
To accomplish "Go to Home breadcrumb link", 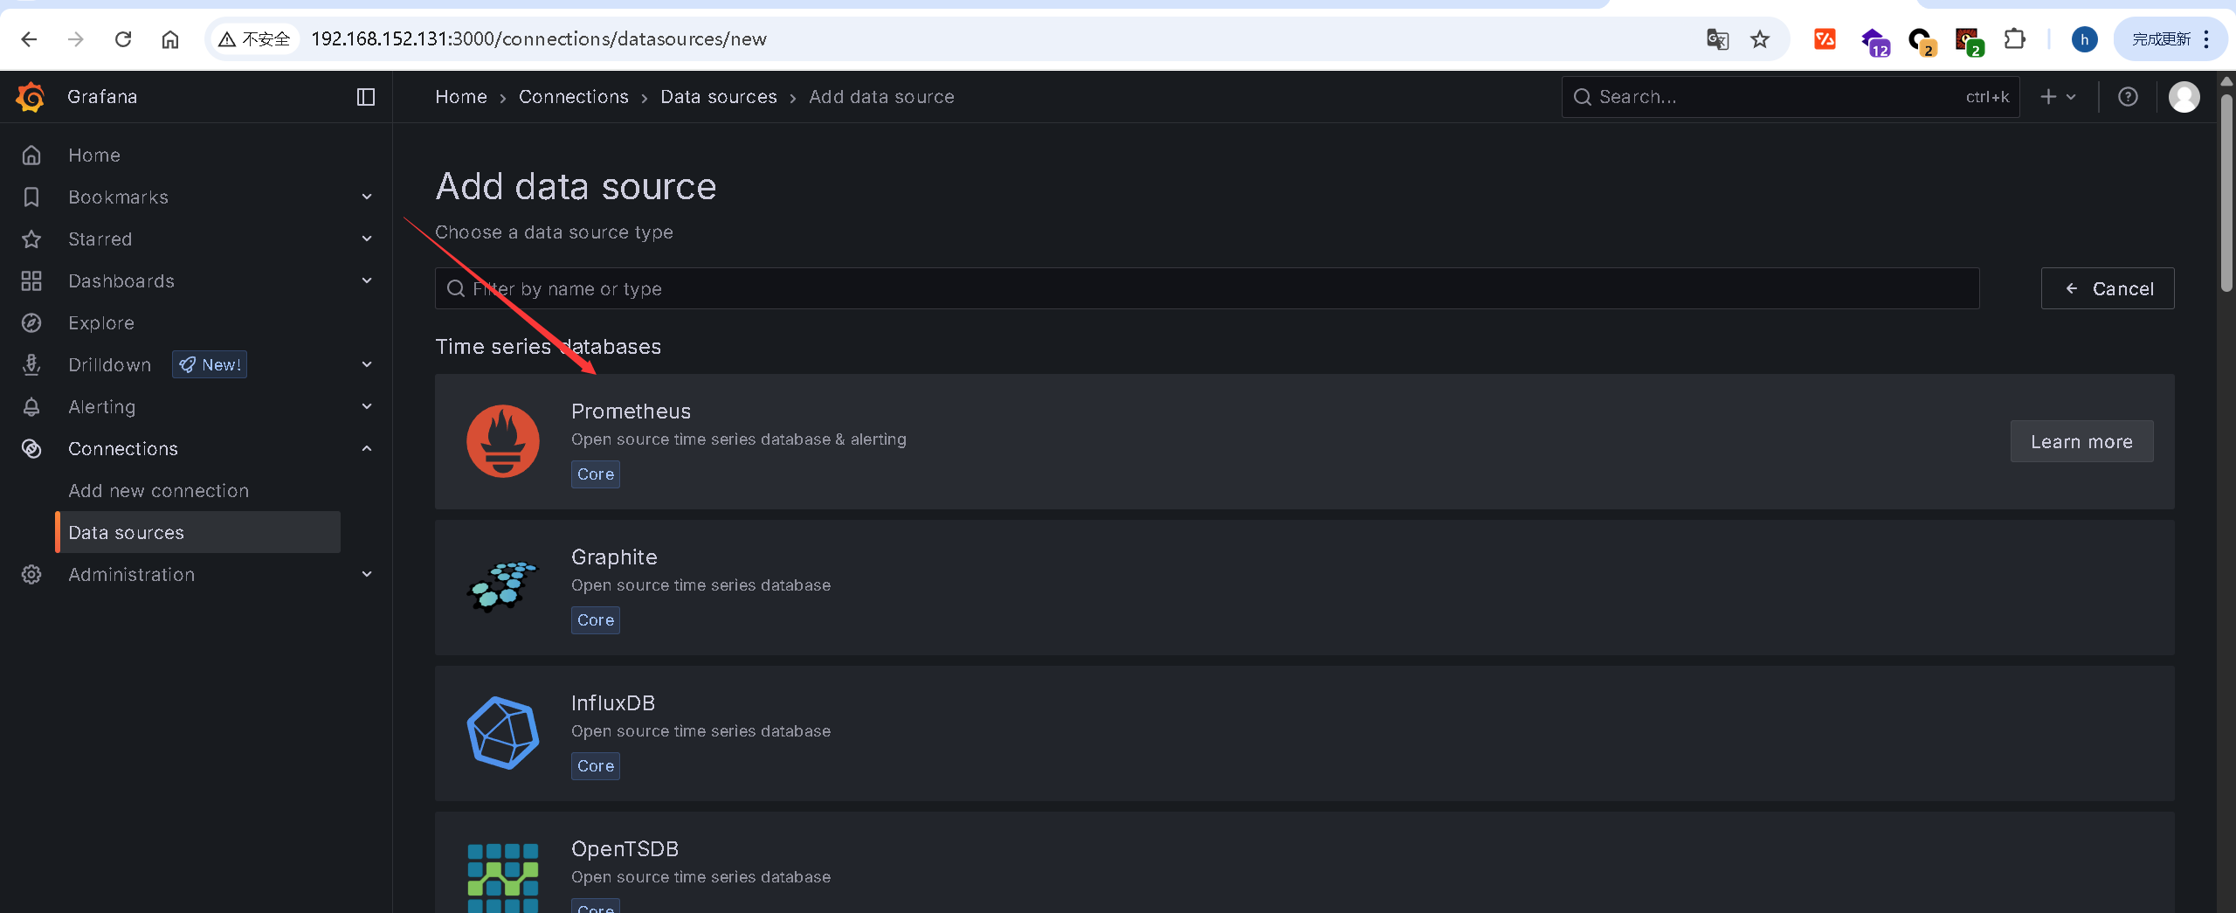I will [x=461, y=97].
